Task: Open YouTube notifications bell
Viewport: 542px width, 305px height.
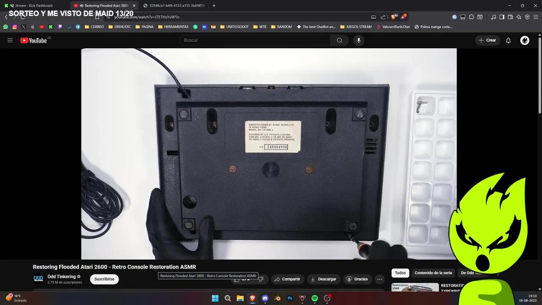Action: click(x=509, y=40)
